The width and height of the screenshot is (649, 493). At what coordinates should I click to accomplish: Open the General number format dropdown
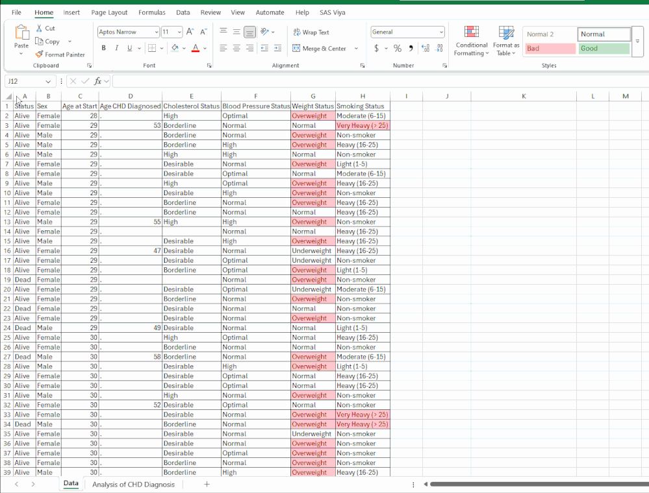(441, 32)
